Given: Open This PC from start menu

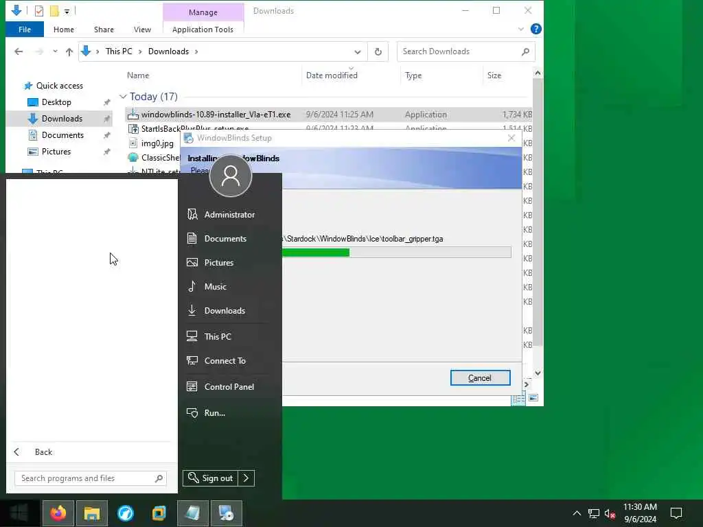Looking at the screenshot, I should pyautogui.click(x=209, y=336).
